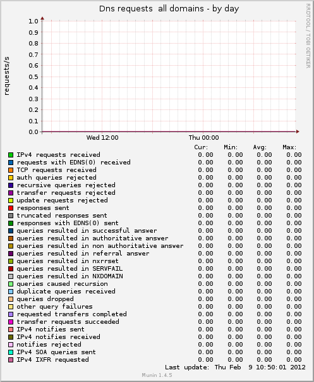Click the swatch beside other query failures
Screen dimensions: 314x382
(x=11, y=307)
